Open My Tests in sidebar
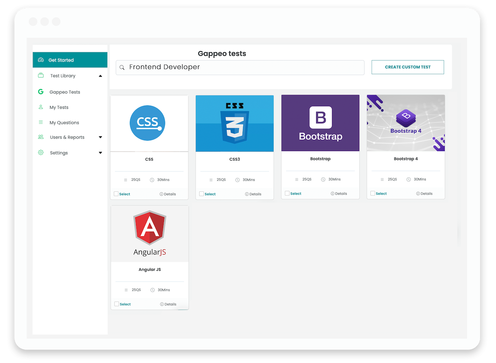Image resolution: width=496 pixels, height=363 pixels. [59, 107]
